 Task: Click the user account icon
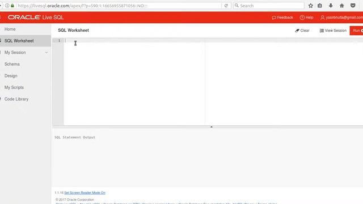point(323,18)
